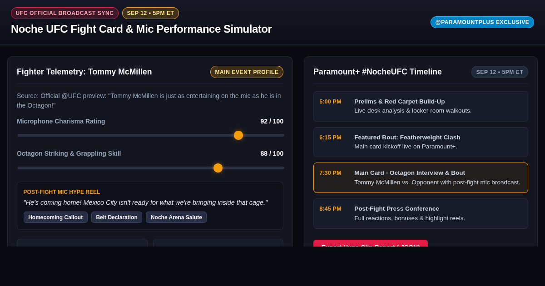Open the 6:15 PM Featured Bout entry
Screen dimensions: 545x286
click(421, 142)
